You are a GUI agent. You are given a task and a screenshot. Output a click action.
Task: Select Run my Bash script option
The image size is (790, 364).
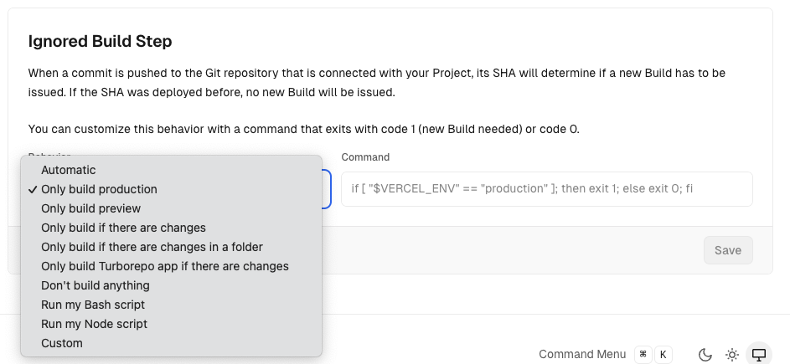[93, 305]
